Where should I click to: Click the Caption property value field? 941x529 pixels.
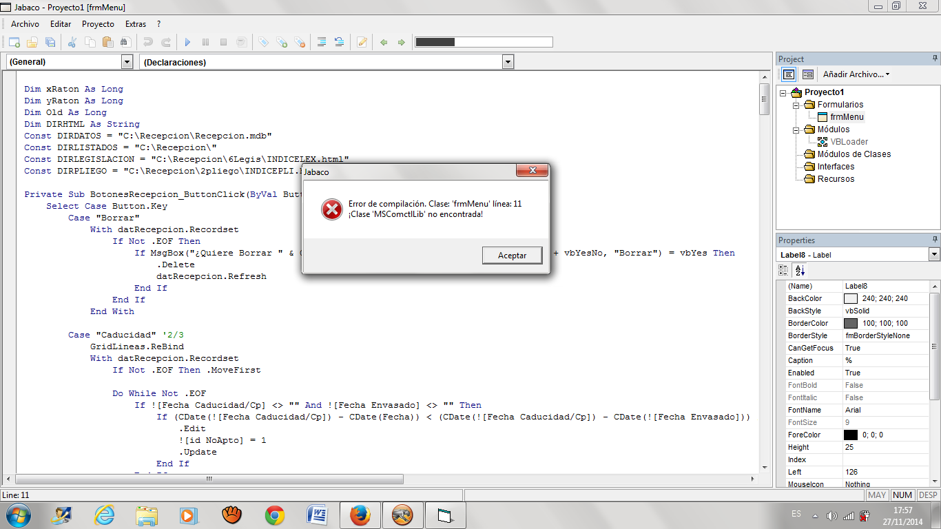tap(886, 360)
